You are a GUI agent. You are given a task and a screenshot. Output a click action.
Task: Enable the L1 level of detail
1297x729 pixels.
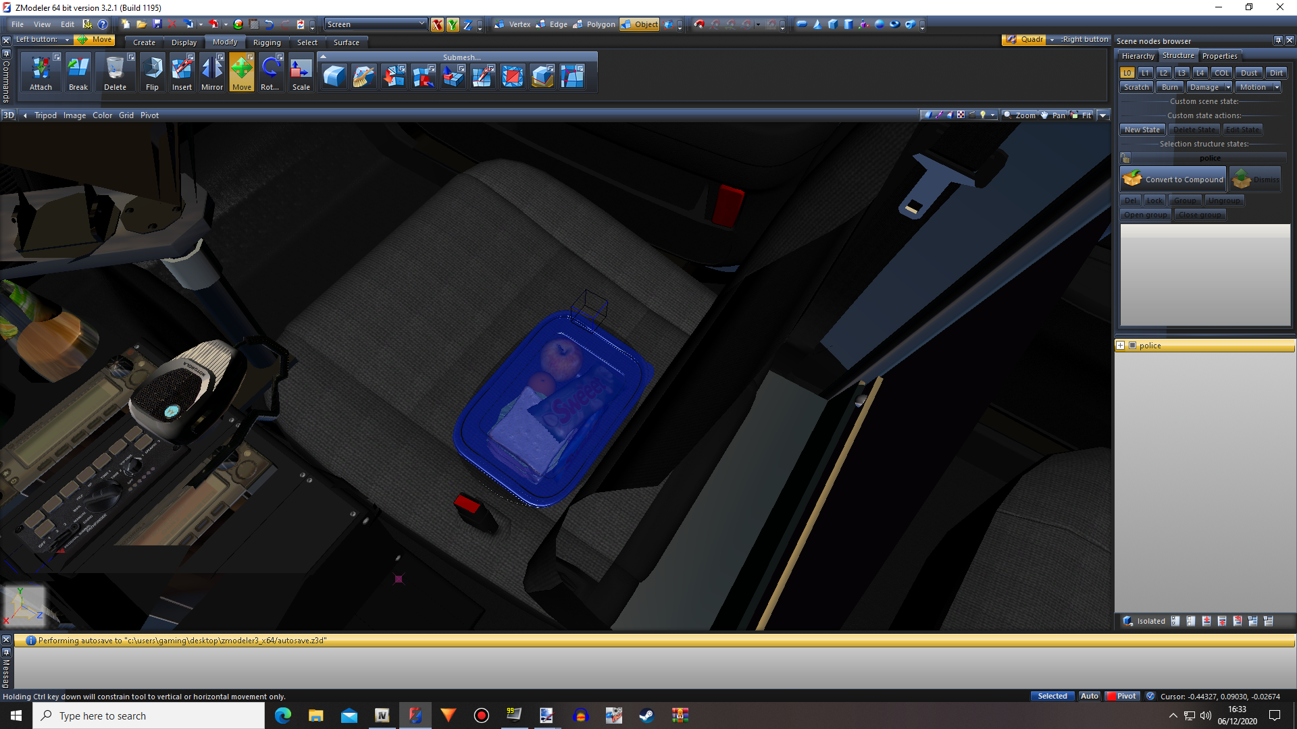click(1145, 73)
